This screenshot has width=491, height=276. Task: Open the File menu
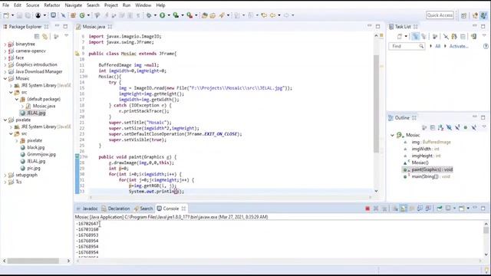[5, 5]
